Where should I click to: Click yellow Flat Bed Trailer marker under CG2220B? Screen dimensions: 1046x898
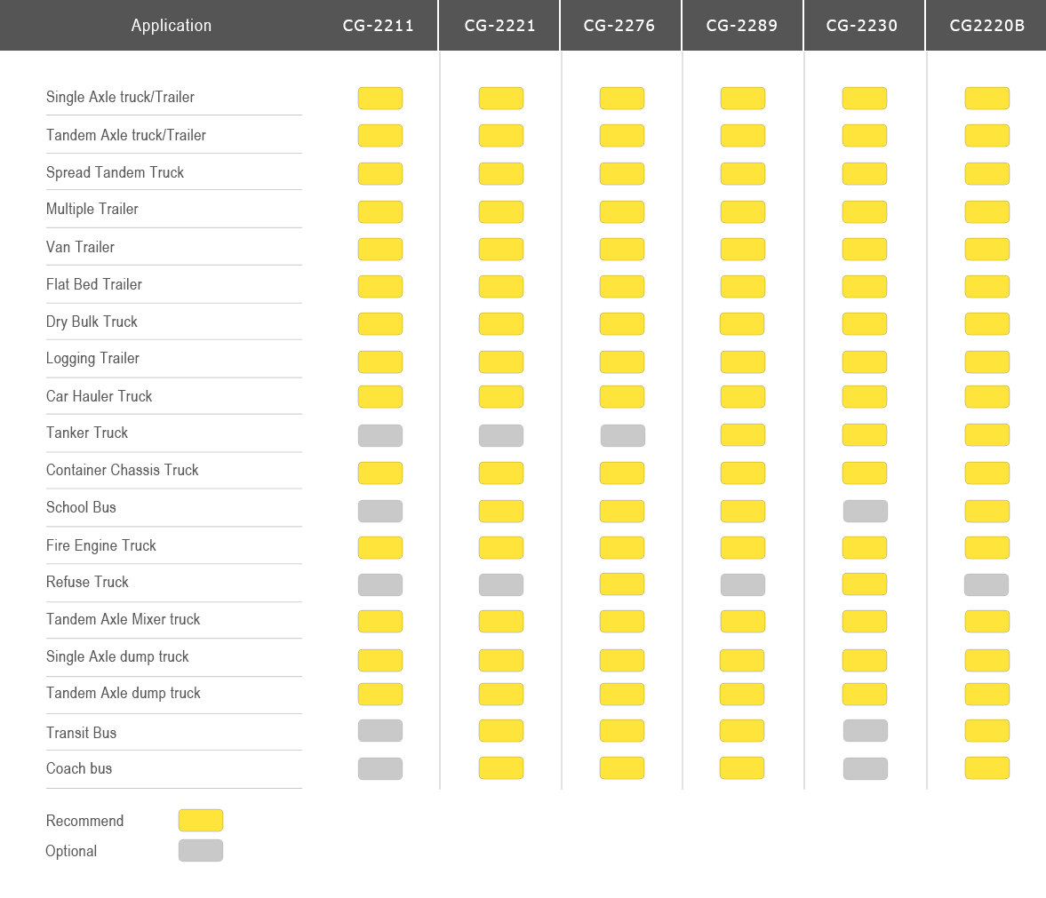coord(987,287)
